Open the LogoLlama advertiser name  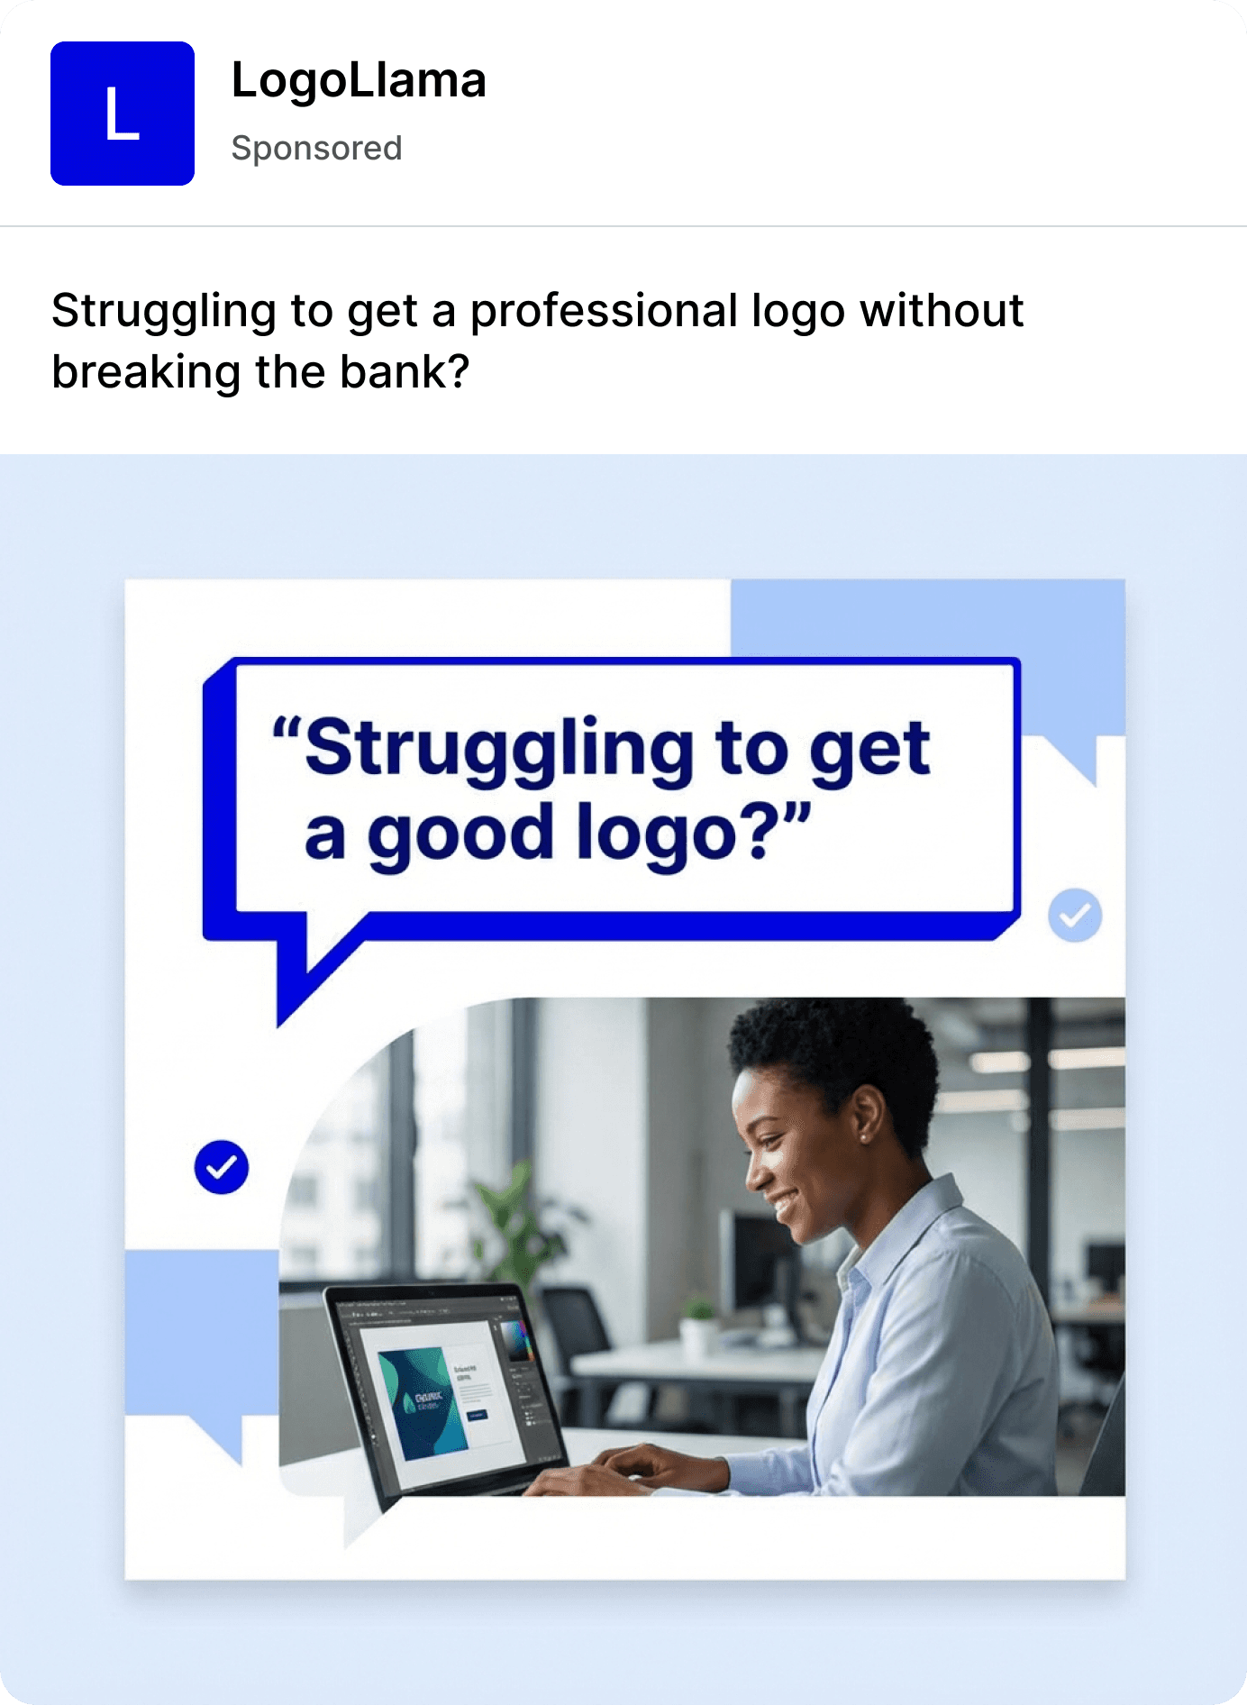(x=359, y=80)
